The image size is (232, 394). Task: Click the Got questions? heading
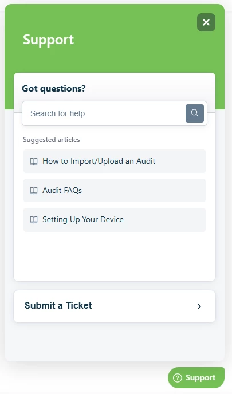(53, 89)
